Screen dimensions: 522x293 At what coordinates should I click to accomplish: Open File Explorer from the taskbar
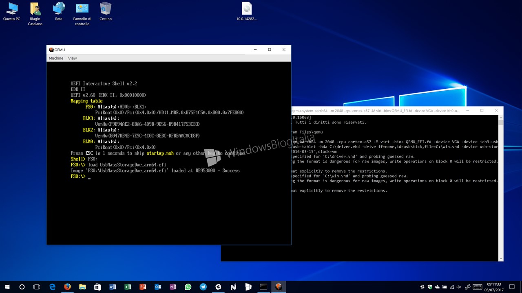click(82, 287)
